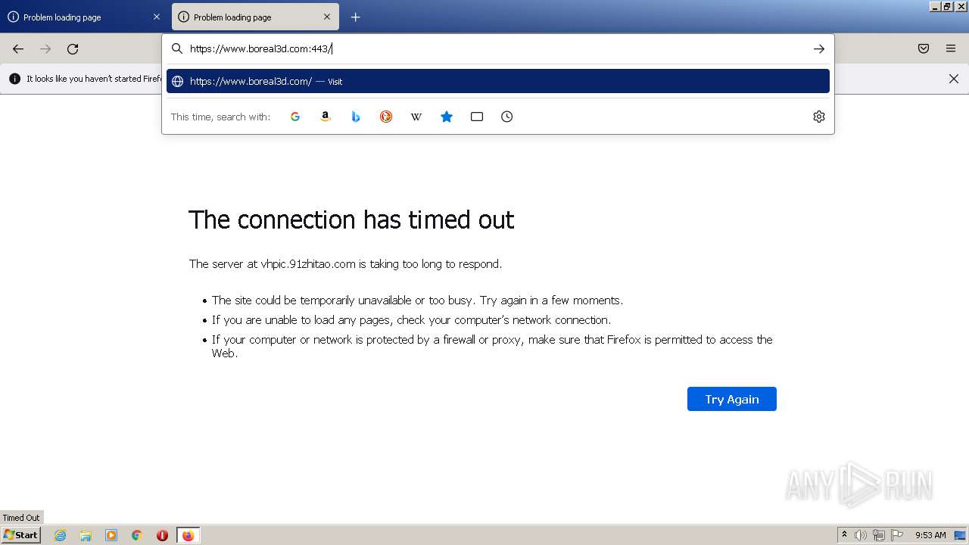Open a new tab with the plus button
This screenshot has height=545, width=969.
(355, 17)
